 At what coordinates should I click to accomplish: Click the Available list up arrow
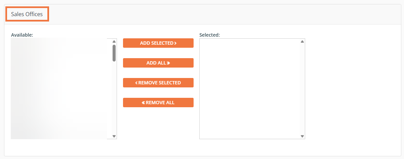point(114,41)
